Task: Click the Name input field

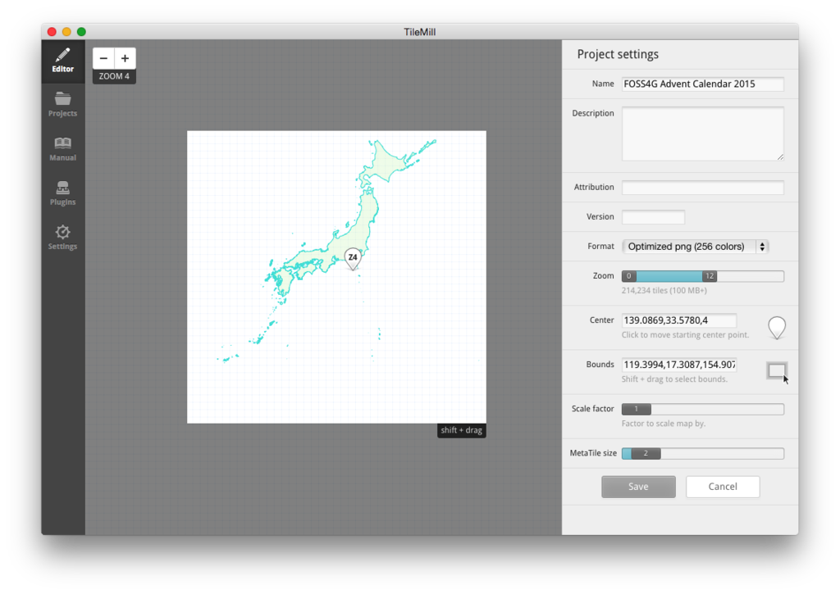Action: tap(702, 84)
